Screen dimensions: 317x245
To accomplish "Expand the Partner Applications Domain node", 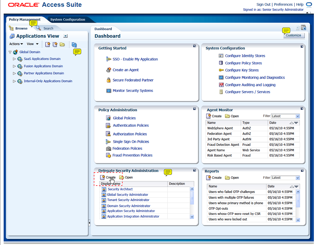I will [15, 73].
